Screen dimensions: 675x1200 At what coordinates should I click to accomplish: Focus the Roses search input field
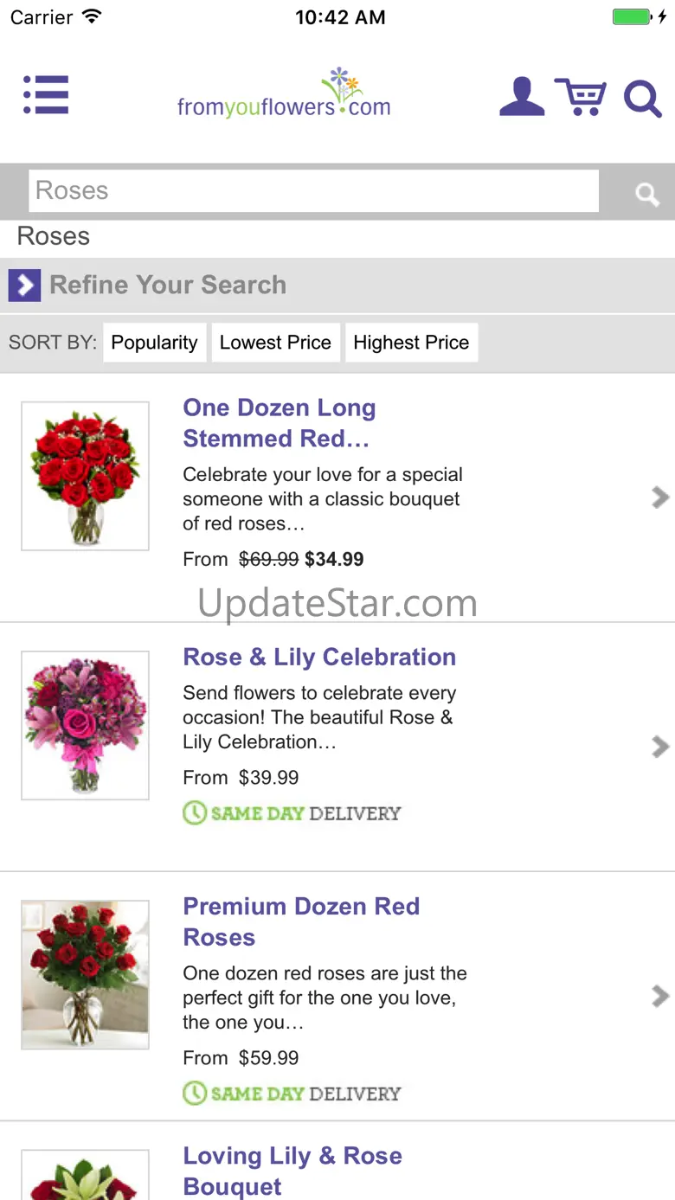click(313, 191)
